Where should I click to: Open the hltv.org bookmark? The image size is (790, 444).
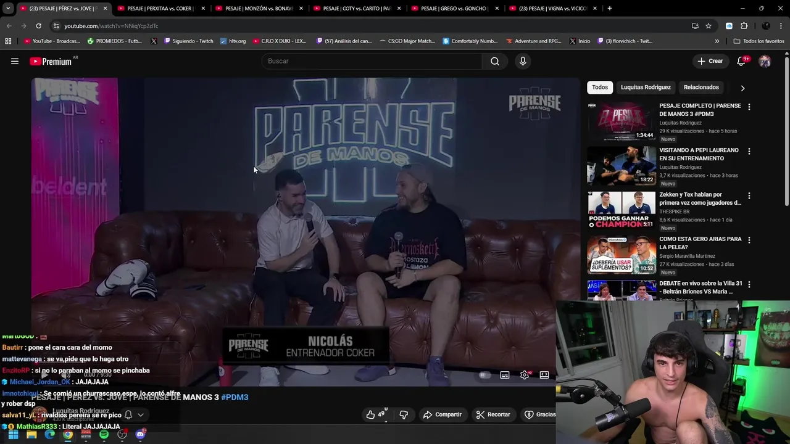(233, 41)
